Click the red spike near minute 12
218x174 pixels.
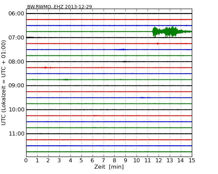click(157, 43)
